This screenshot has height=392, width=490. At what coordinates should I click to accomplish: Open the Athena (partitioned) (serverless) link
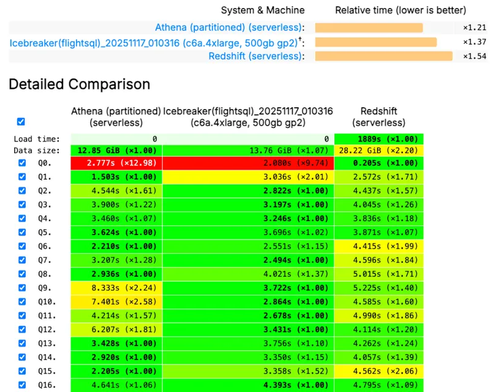point(228,28)
